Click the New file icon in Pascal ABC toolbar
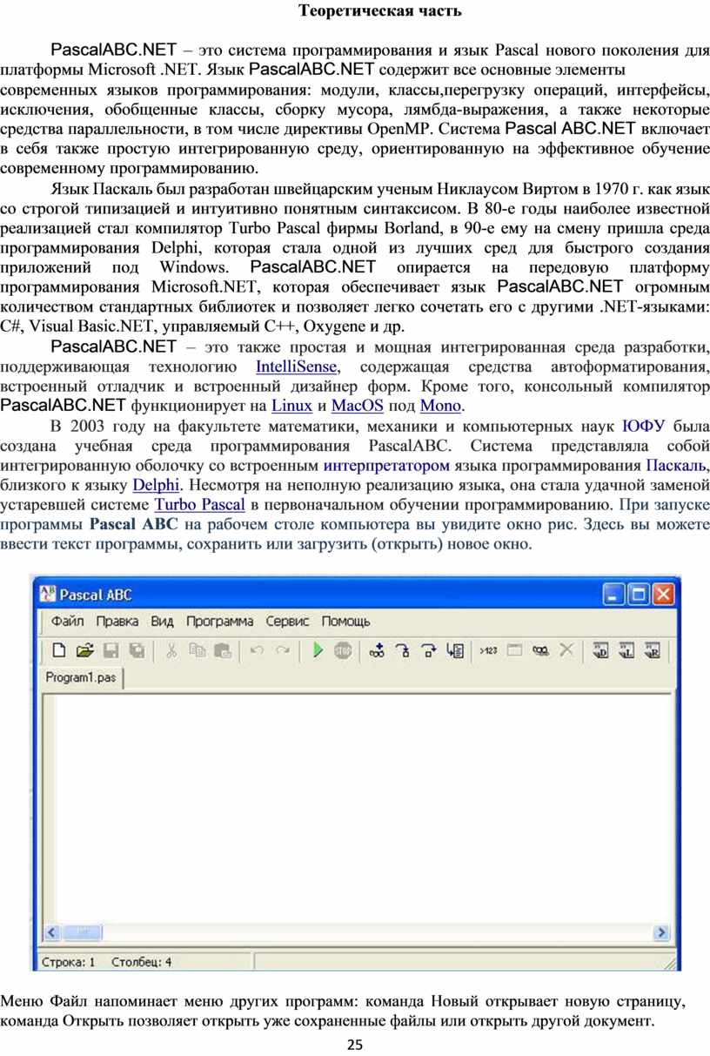 coord(60,650)
